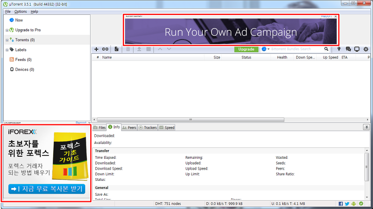Click the Twitter bird icon in status bar
This screenshot has height=209, width=373.
(347, 204)
